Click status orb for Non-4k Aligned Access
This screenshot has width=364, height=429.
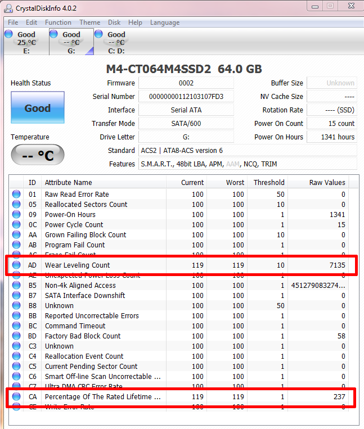click(16, 285)
